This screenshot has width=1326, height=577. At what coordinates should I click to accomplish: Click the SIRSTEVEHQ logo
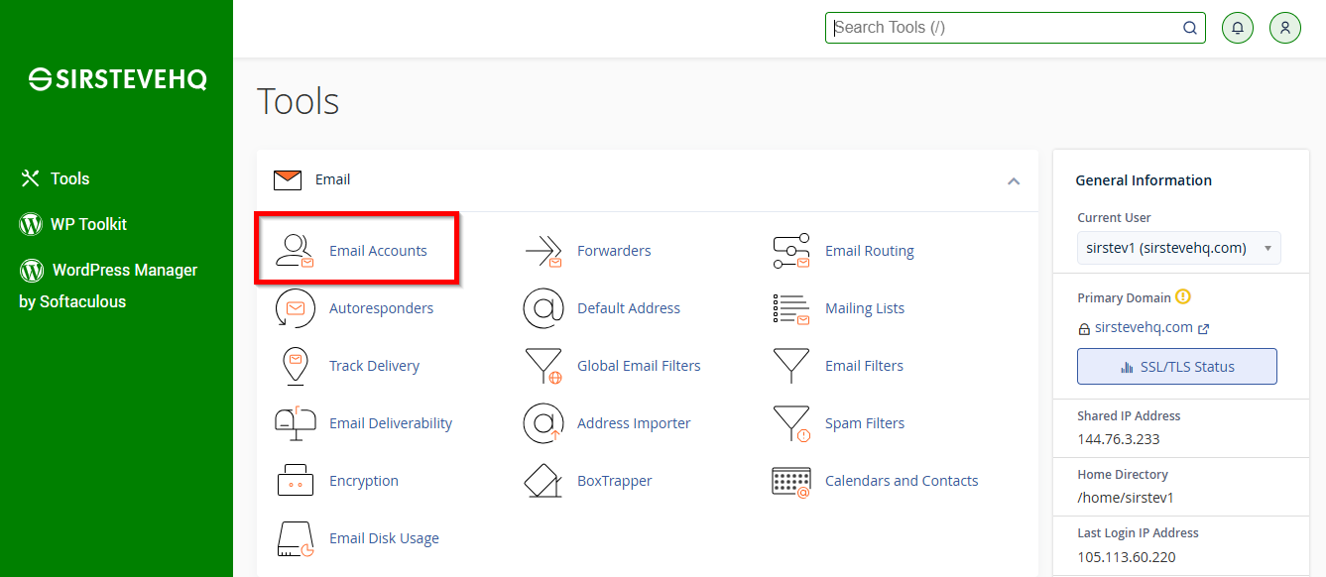(x=117, y=80)
